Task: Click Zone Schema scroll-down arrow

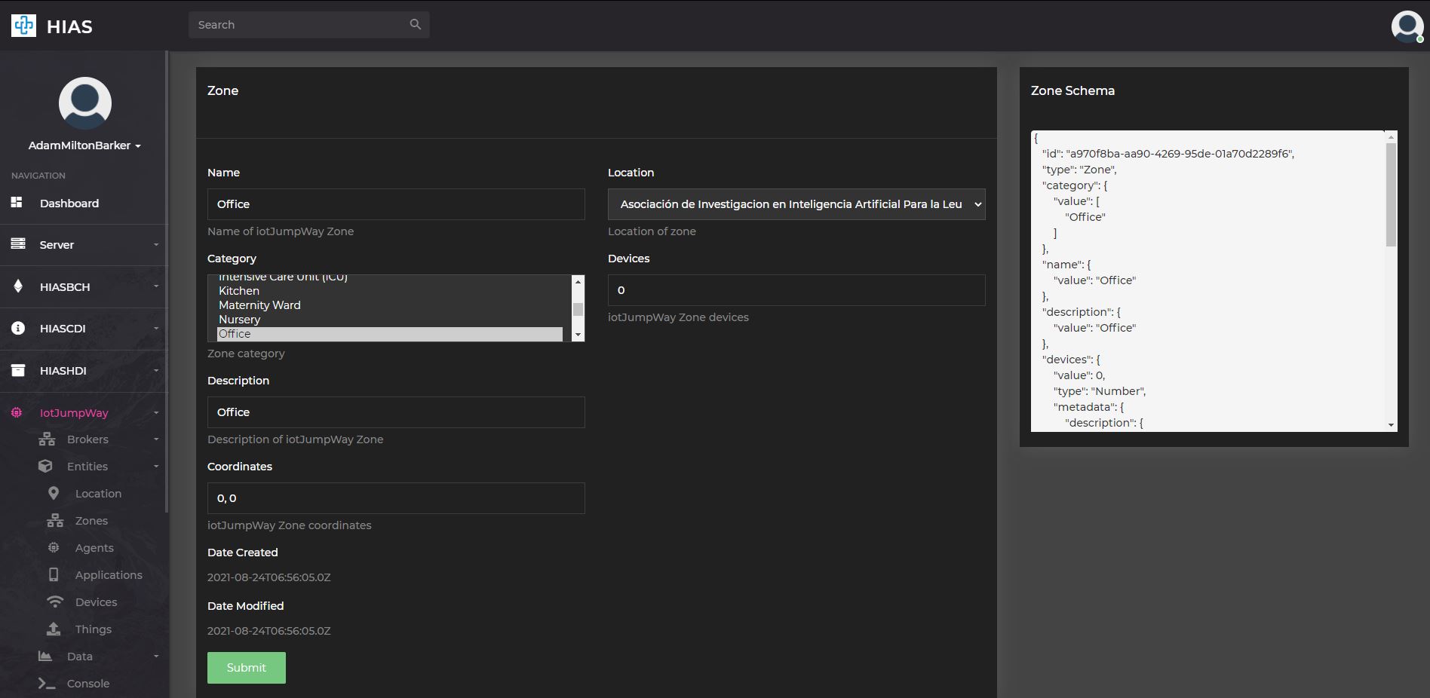Action: click(1392, 425)
